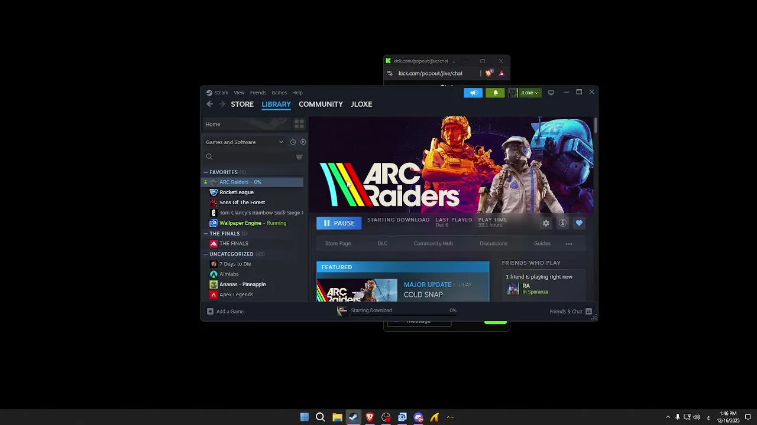Switch to the LIBRARY tab
The width and height of the screenshot is (757, 425).
(x=276, y=104)
